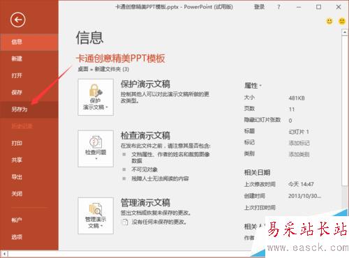Select 新建 in the backstage menu

tap(29, 59)
